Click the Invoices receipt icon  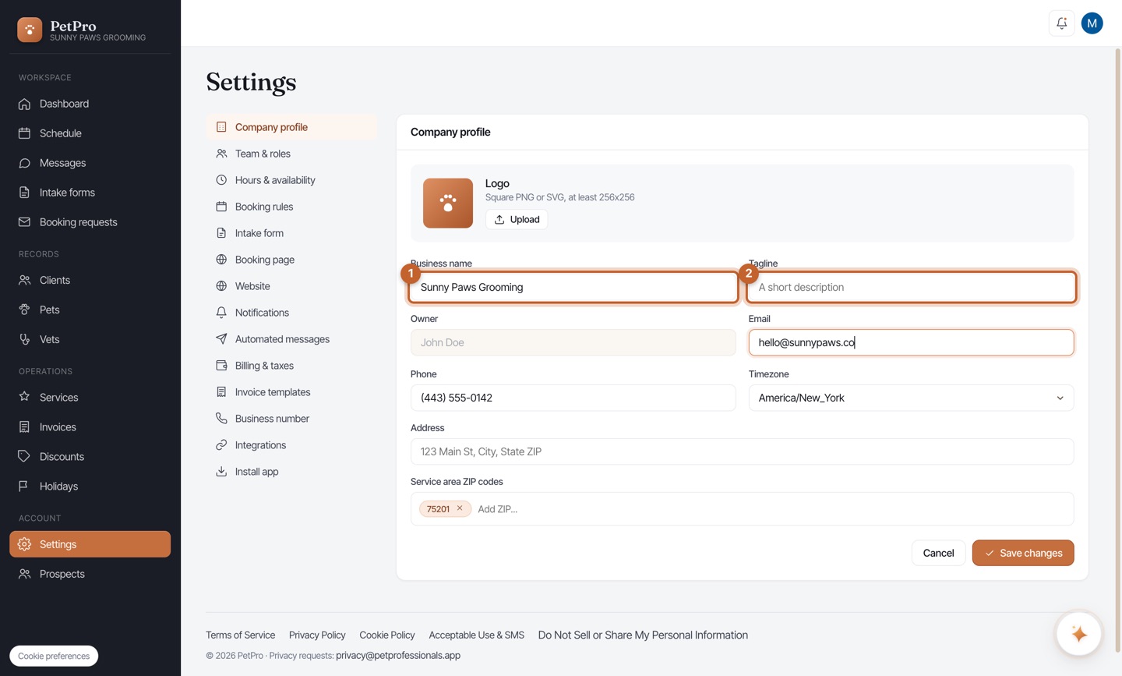(x=24, y=426)
